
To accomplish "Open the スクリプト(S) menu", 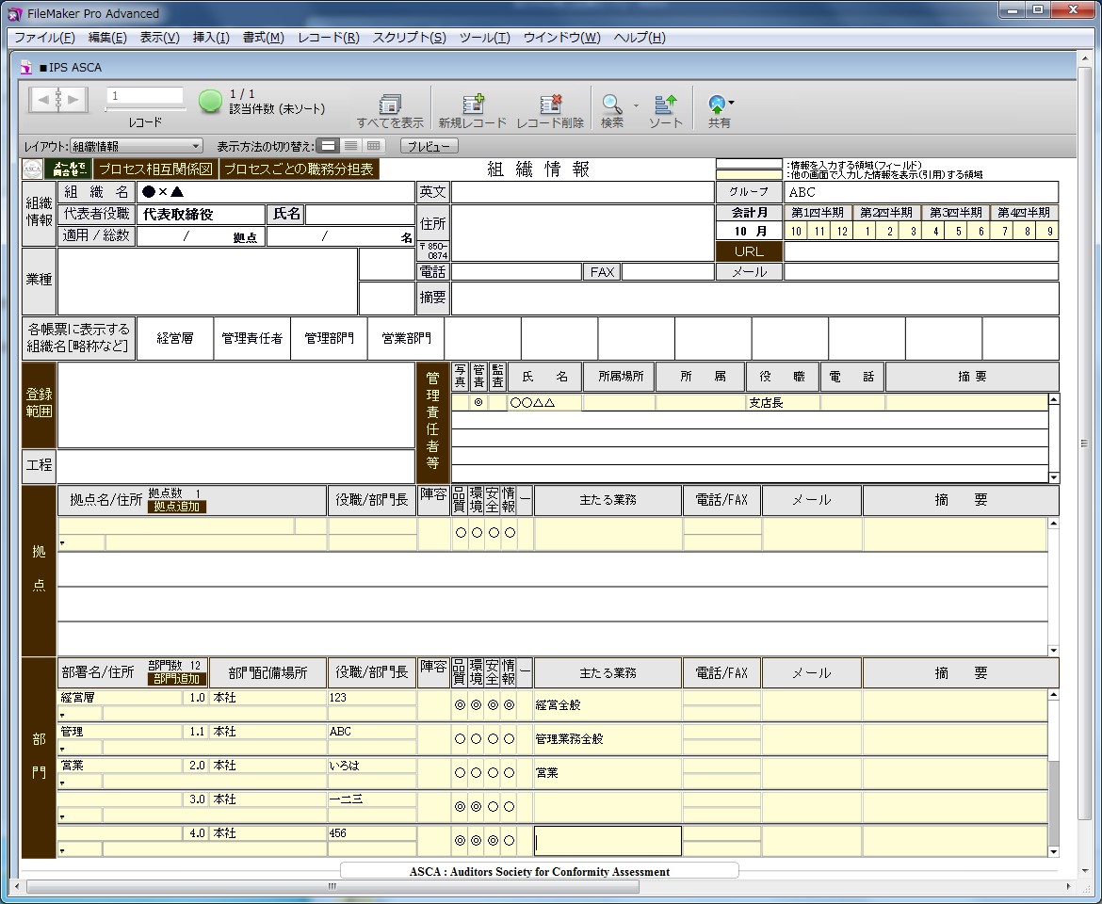I will tap(409, 38).
